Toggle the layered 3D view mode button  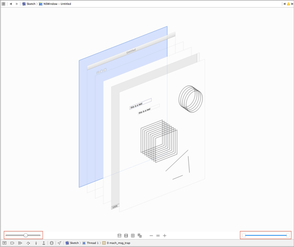pyautogui.click(x=140, y=236)
